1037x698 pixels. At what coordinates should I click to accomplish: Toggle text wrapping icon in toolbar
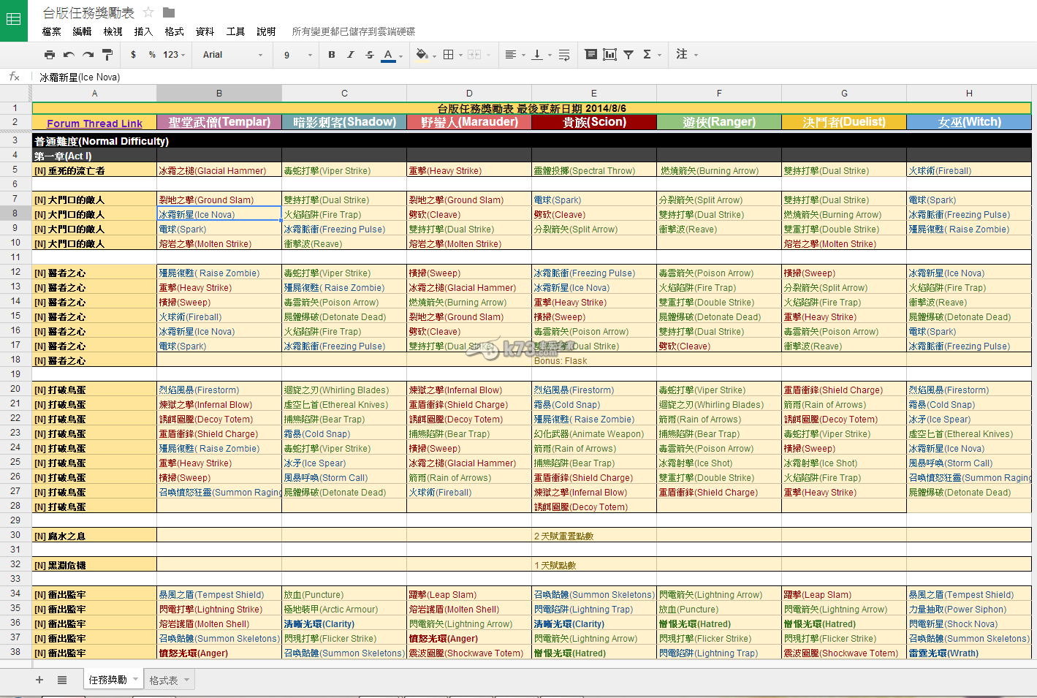(564, 55)
